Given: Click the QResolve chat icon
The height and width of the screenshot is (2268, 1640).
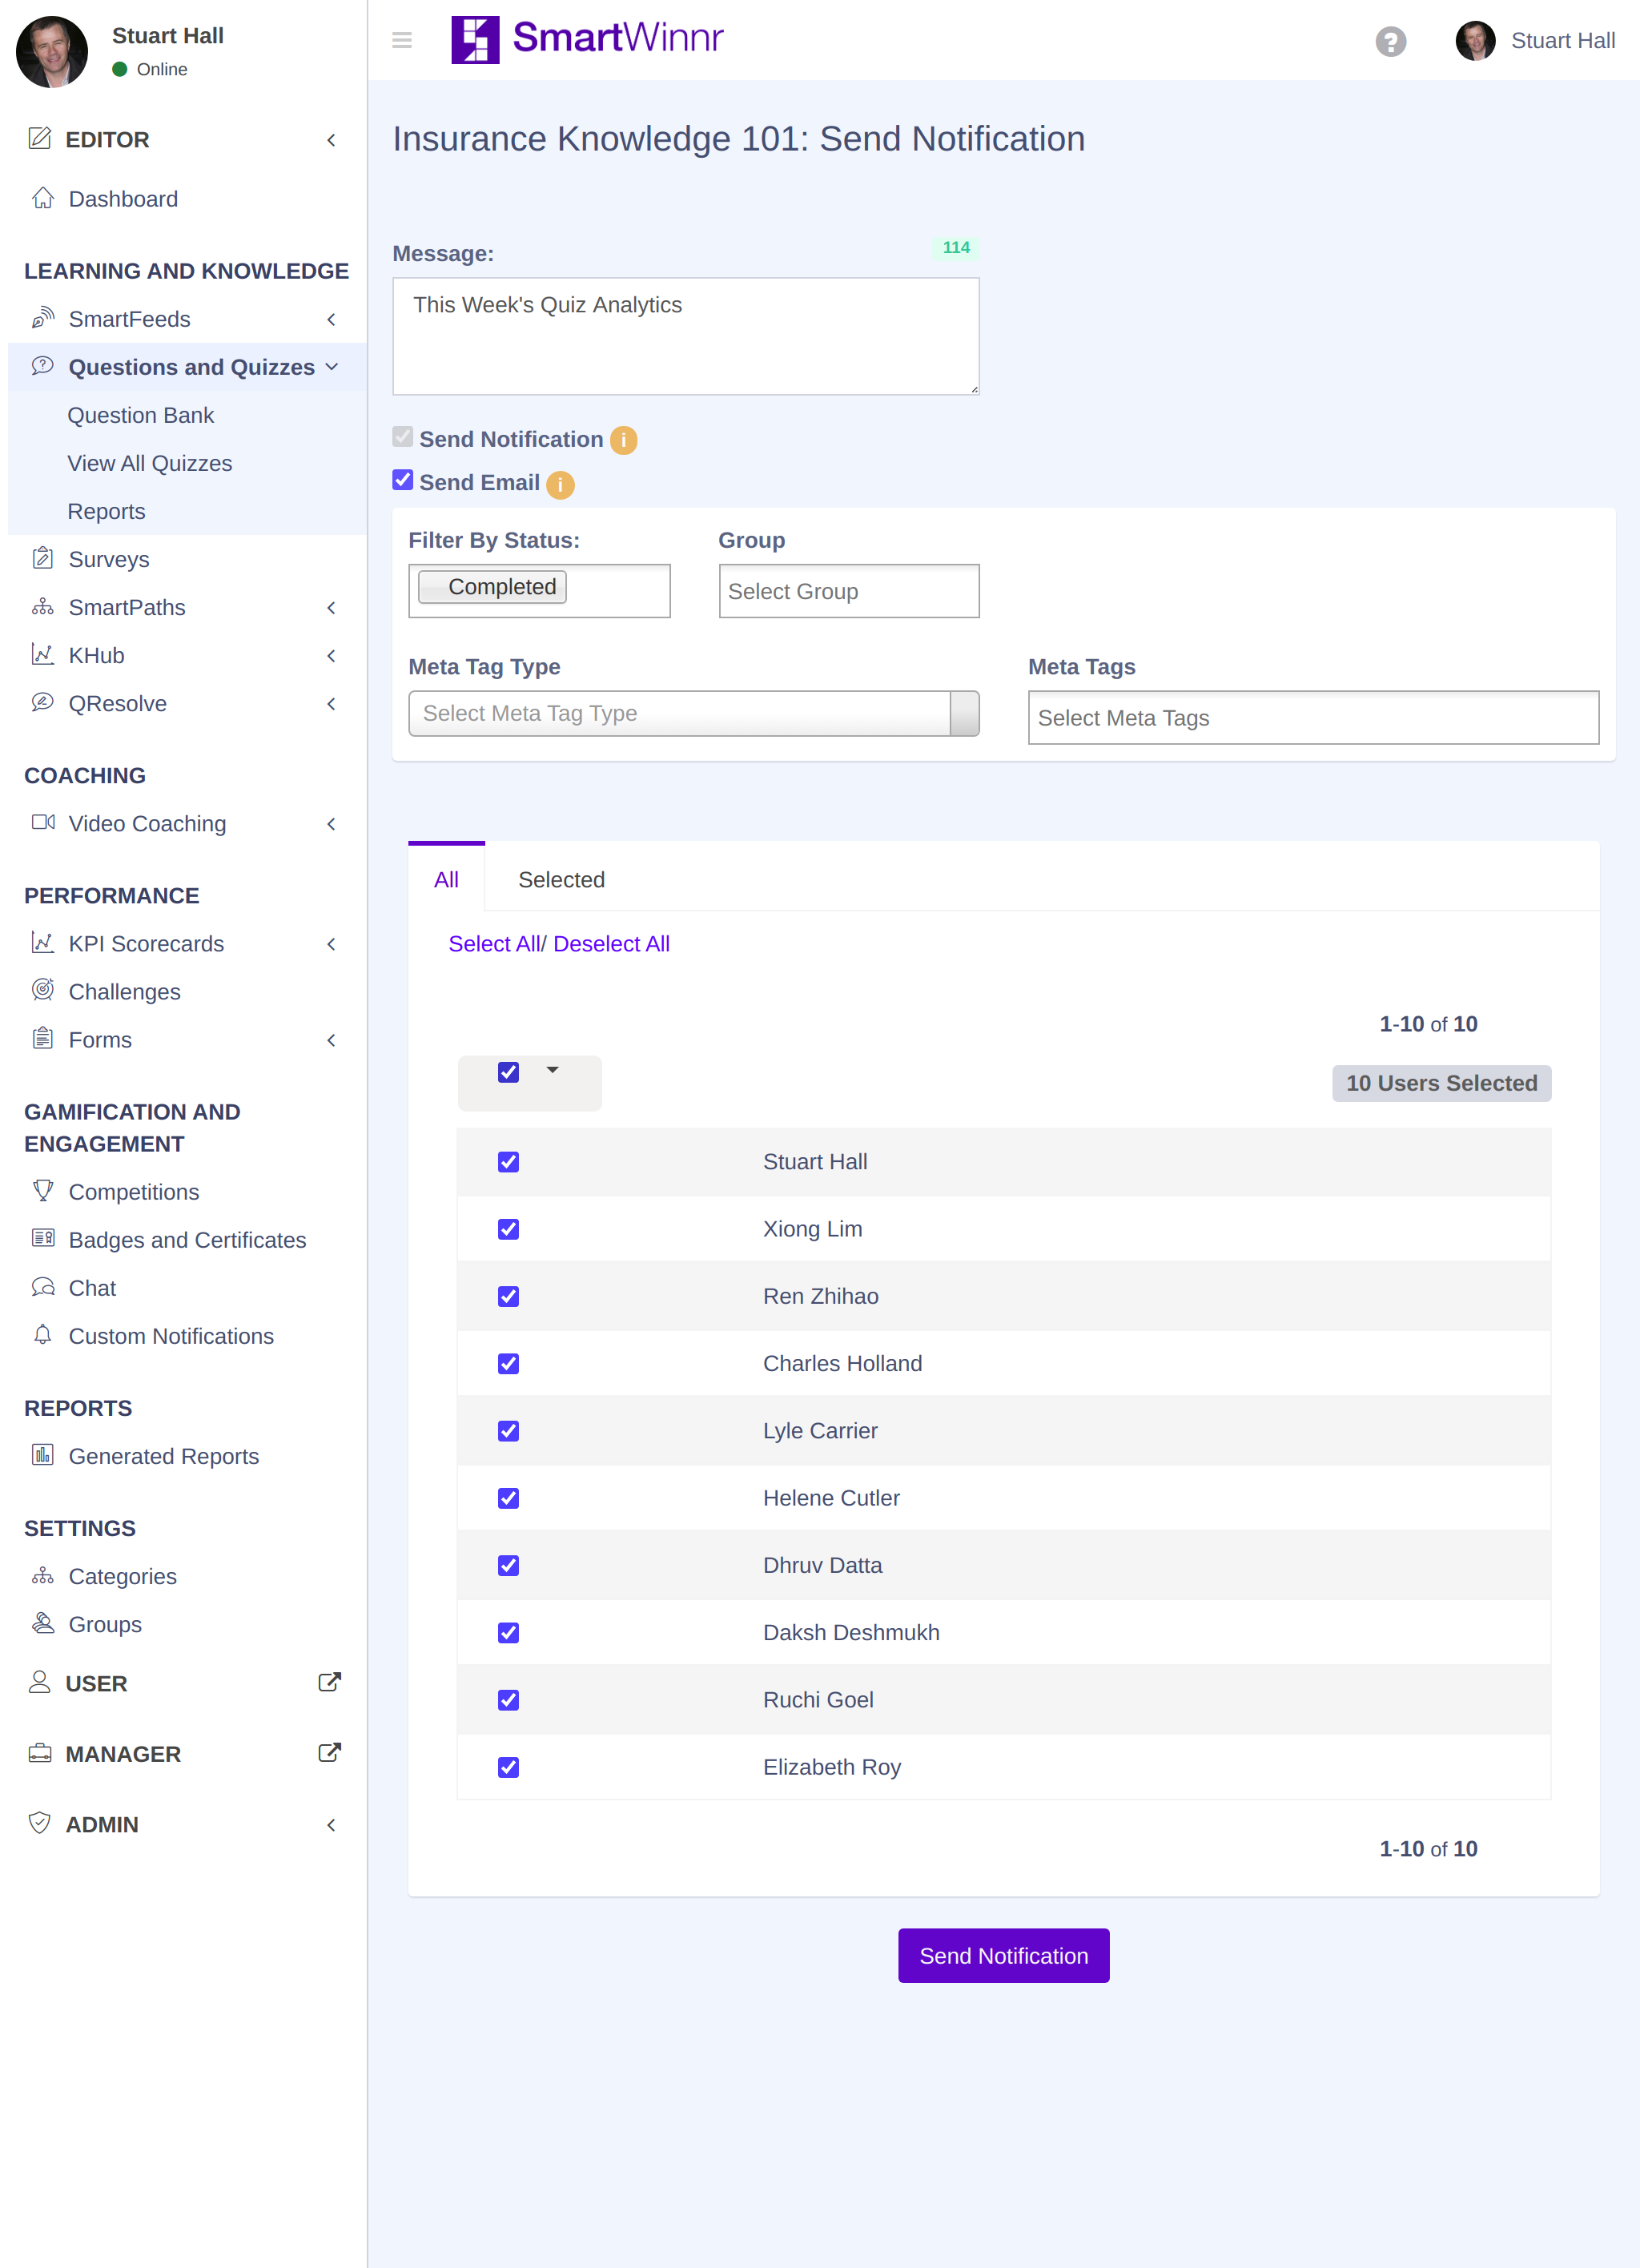Looking at the screenshot, I should pos(43,702).
